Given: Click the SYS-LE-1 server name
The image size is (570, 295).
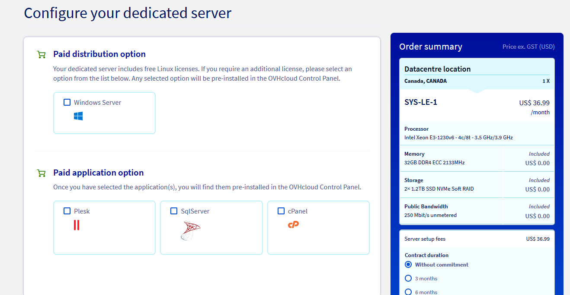Looking at the screenshot, I should tap(421, 102).
